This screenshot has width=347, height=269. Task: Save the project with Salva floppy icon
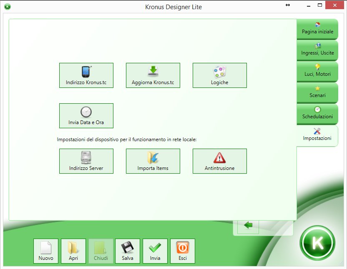[128, 251]
